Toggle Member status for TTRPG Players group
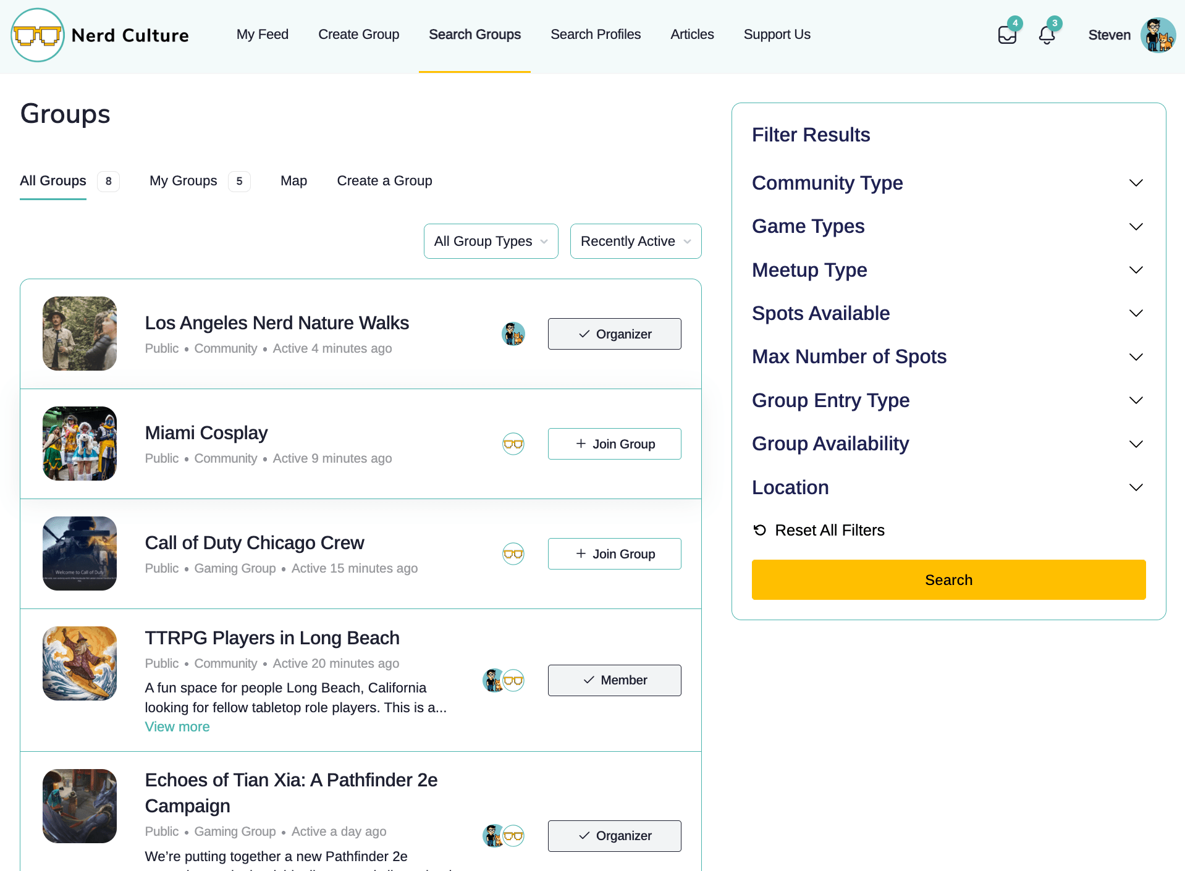1185x871 pixels. tap(614, 680)
